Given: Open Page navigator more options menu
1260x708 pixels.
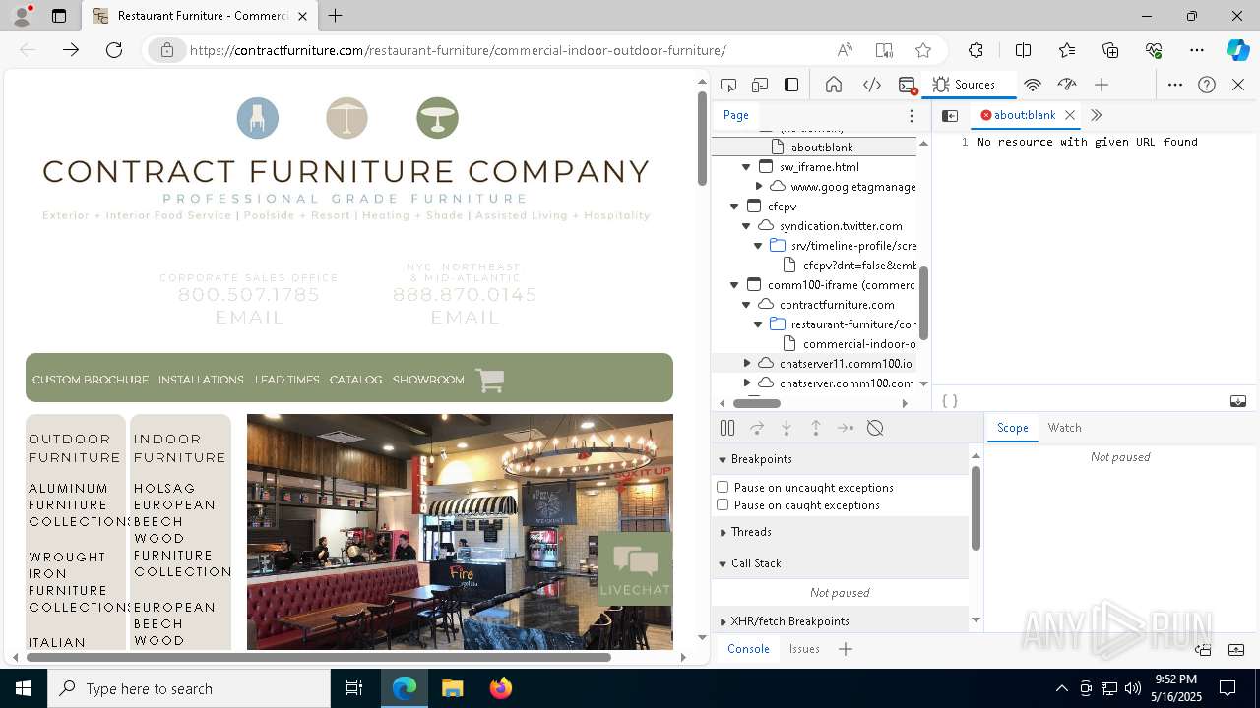Looking at the screenshot, I should tap(912, 115).
